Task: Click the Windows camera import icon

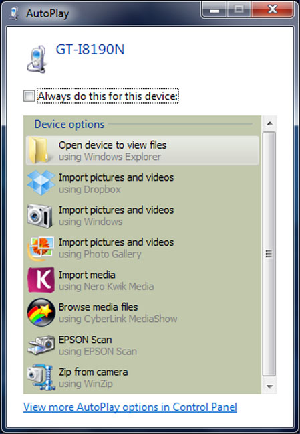Action: click(40, 216)
